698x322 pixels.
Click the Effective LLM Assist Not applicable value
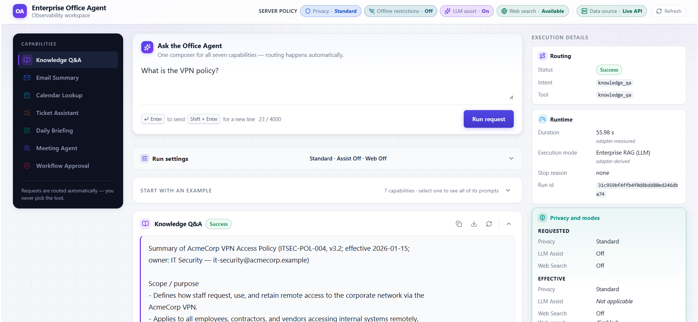pyautogui.click(x=614, y=301)
